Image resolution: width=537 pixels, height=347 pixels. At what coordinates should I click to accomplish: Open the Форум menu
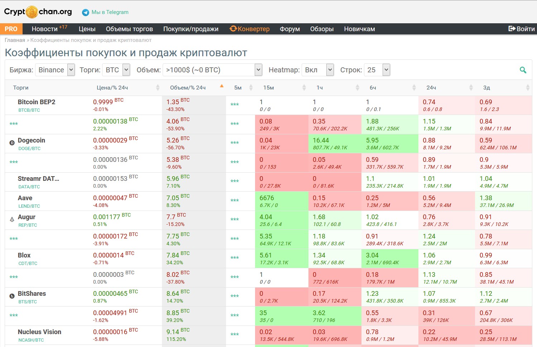coord(290,29)
